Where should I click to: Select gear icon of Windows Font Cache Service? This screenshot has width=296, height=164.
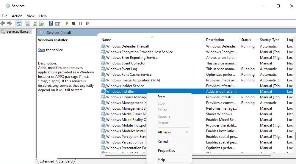103,75
